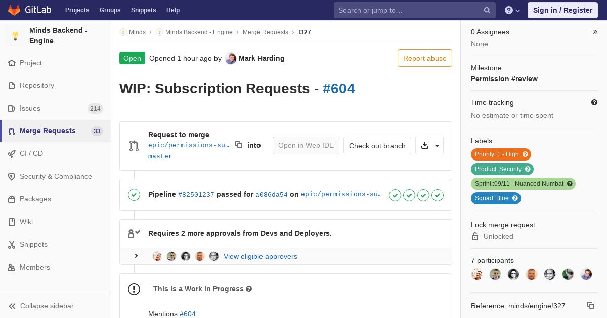Click View eligible approvers link
The width and height of the screenshot is (607, 318).
[261, 256]
